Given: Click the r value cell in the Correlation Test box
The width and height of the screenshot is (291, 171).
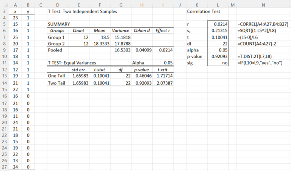Looking at the screenshot, I should pos(219,24).
